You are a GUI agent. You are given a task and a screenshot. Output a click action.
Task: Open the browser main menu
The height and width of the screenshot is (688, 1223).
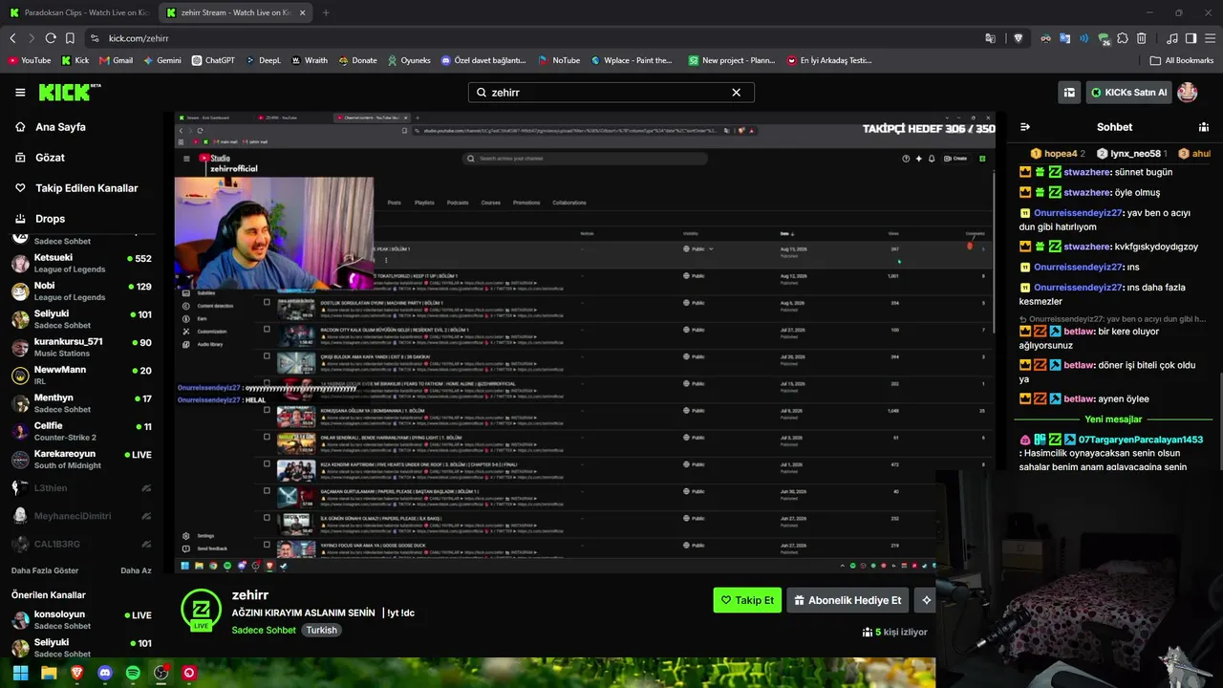[x=1210, y=38]
